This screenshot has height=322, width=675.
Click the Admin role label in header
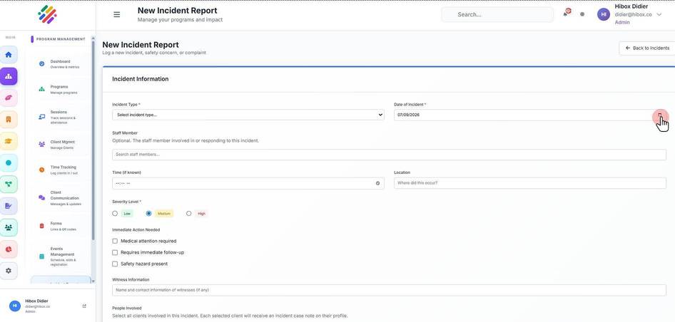pyautogui.click(x=622, y=22)
